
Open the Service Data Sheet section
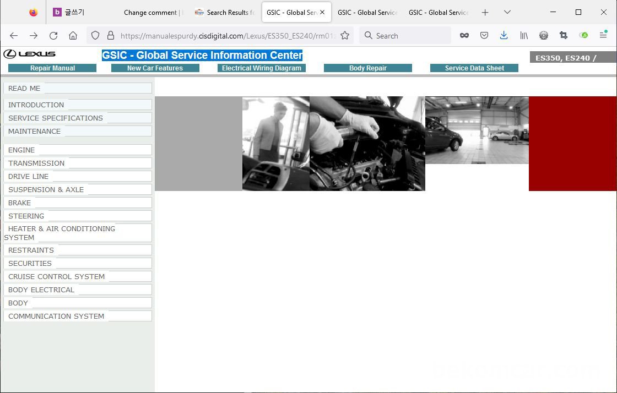coord(474,68)
